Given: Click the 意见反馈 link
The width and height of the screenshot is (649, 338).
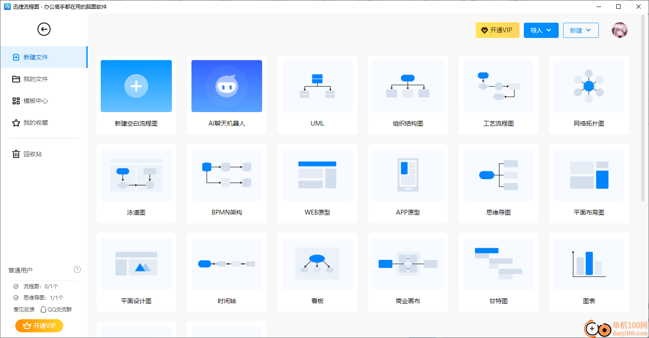Looking at the screenshot, I should pos(24,309).
